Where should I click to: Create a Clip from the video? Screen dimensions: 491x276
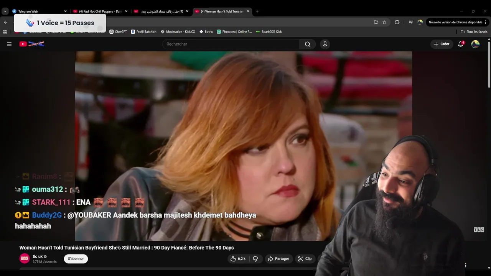tap(305, 259)
